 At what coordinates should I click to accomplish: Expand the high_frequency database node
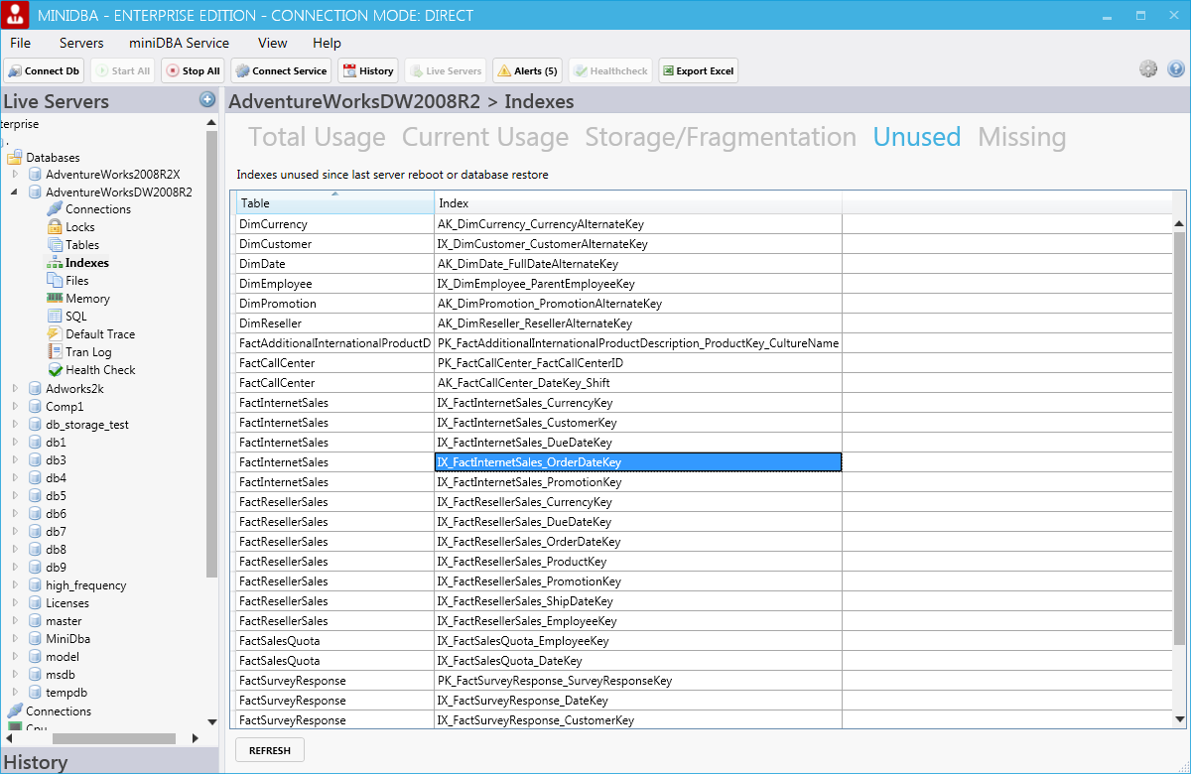point(15,585)
